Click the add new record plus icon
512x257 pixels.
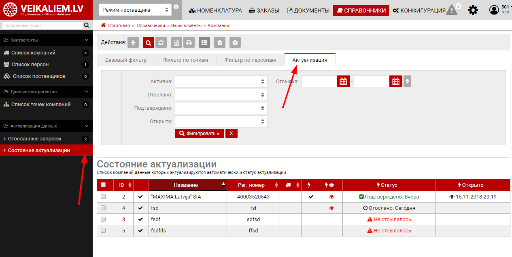click(133, 42)
